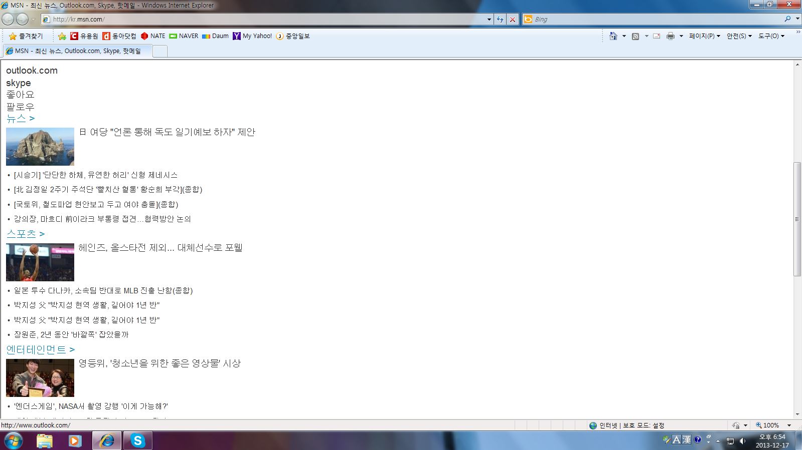The height and width of the screenshot is (450, 802).
Task: Toggle the IME 'A' Korean/English input mode
Action: (676, 440)
